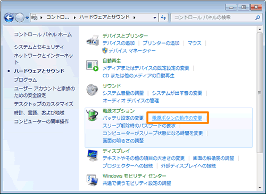The image size is (266, 194).
Task: Open ユーザー アカウントと家族のための安全設定
Action: coord(45,92)
